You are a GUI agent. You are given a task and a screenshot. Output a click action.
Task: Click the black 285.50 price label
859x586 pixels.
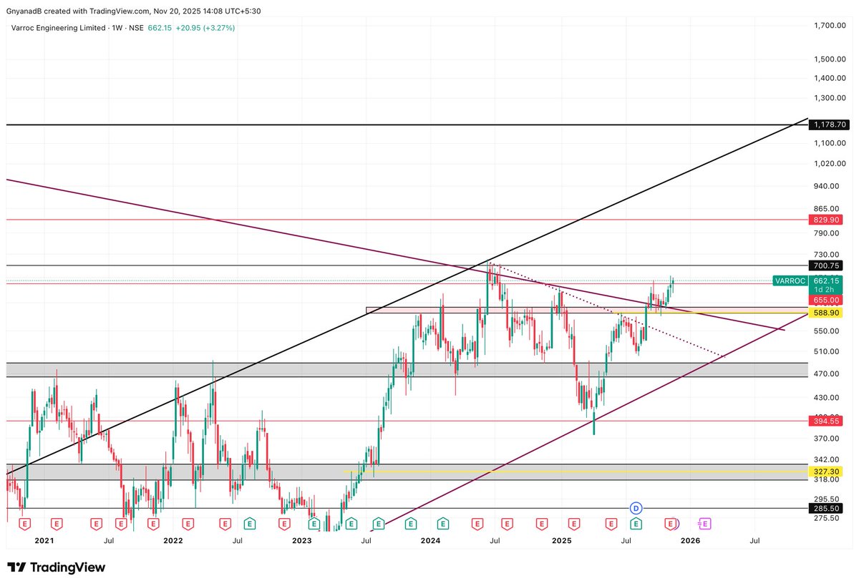click(826, 509)
